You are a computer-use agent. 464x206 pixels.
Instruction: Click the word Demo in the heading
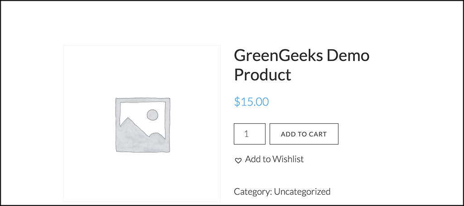[348, 56]
